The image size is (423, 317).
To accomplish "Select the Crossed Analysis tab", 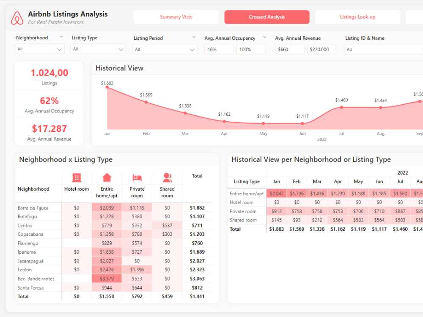I will click(x=266, y=17).
